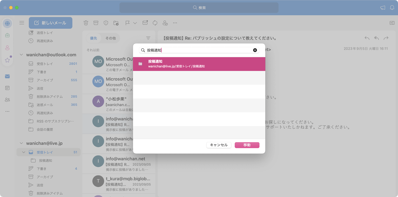Collapse the wanichan@live.jp account

21,143
